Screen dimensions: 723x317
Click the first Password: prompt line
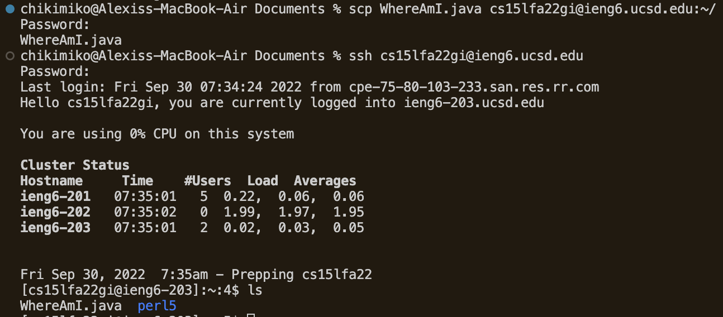click(x=55, y=25)
